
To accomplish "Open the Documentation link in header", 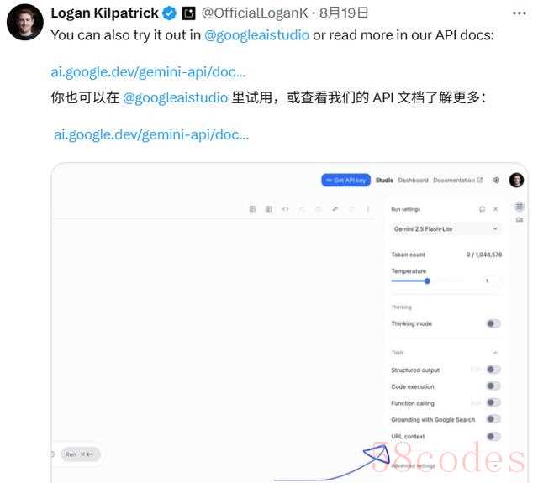I will click(457, 181).
